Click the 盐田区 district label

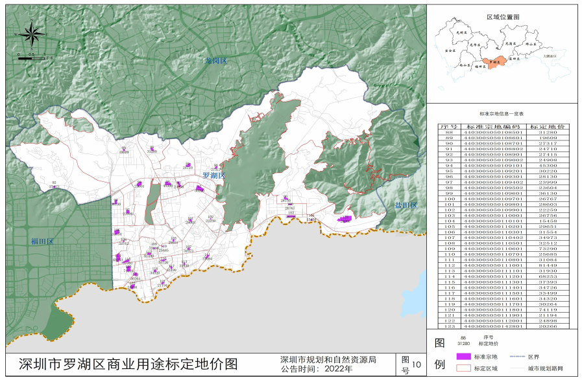[x=406, y=205]
